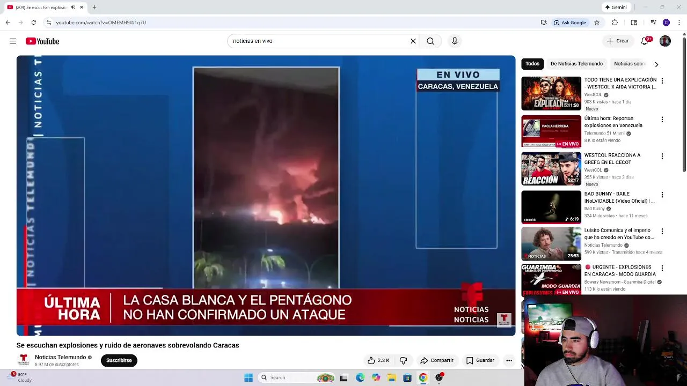687x386 pixels.
Task: Click Ask Google in address bar
Action: [x=570, y=23]
